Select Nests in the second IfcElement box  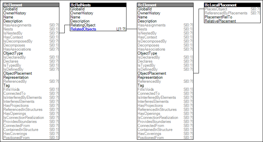click(x=142, y=29)
